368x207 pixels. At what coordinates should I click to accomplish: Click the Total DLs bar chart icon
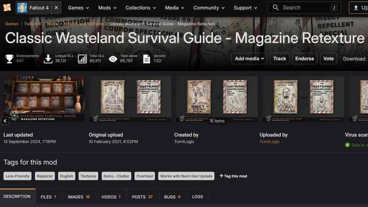[82, 59]
